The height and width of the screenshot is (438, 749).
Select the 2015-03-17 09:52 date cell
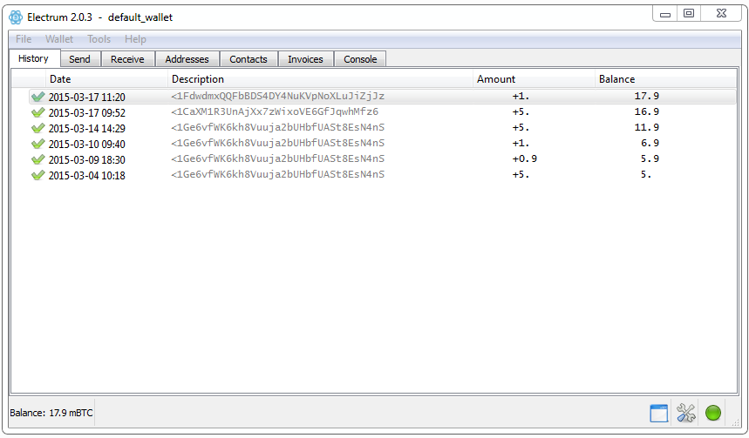pyautogui.click(x=87, y=112)
